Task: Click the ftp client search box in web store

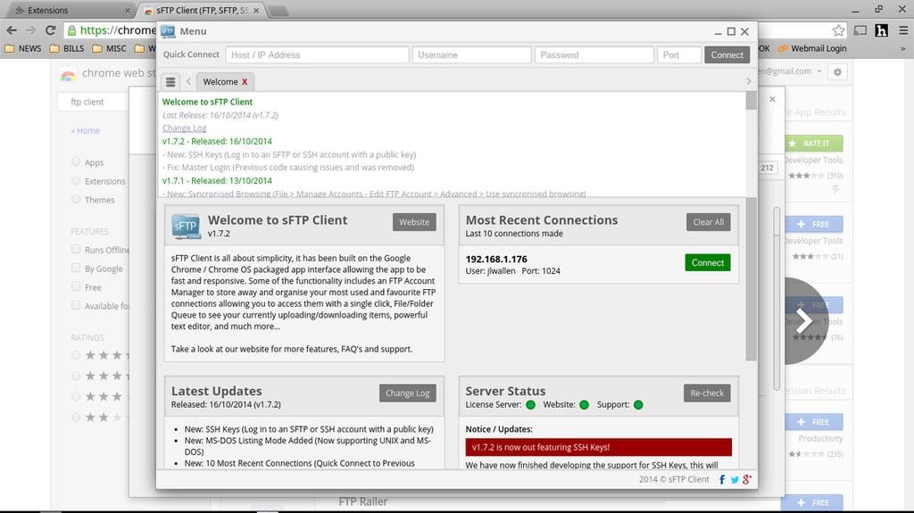Action: click(x=93, y=102)
